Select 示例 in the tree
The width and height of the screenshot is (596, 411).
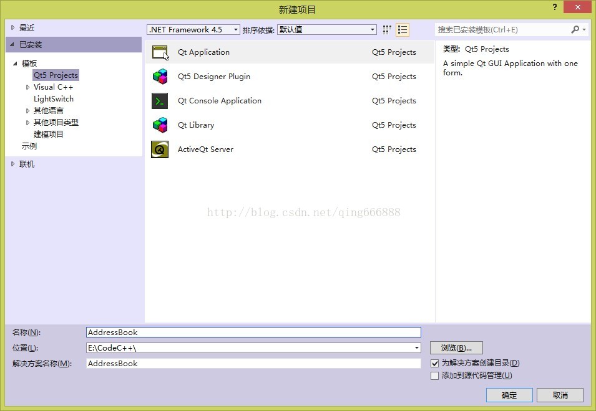click(29, 146)
